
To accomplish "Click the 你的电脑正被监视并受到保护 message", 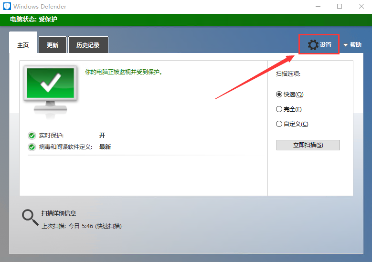I will click(x=124, y=72).
